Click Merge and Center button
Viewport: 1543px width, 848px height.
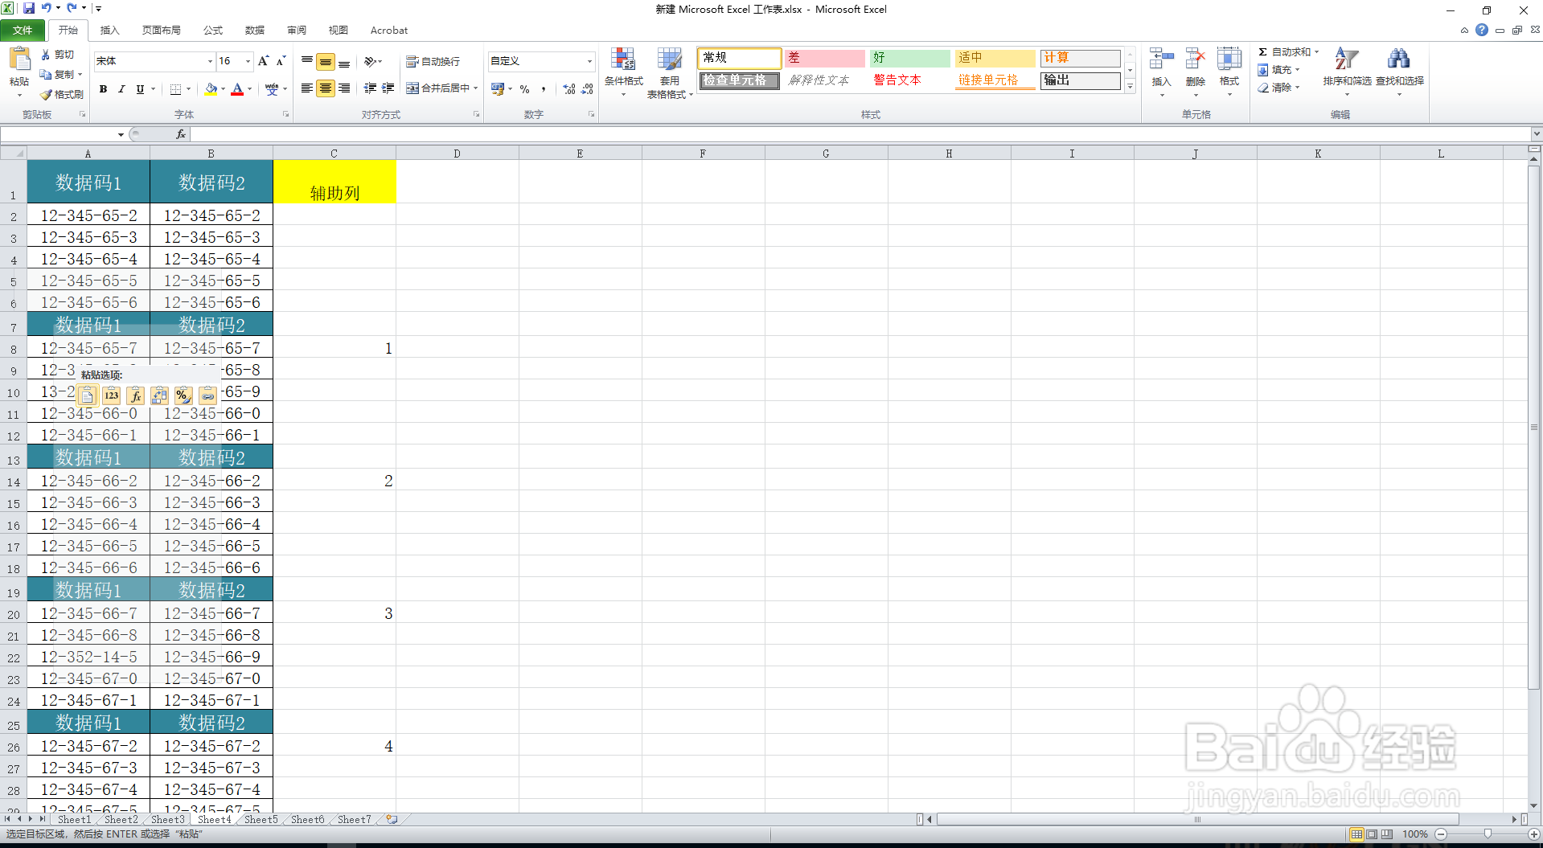(x=437, y=88)
